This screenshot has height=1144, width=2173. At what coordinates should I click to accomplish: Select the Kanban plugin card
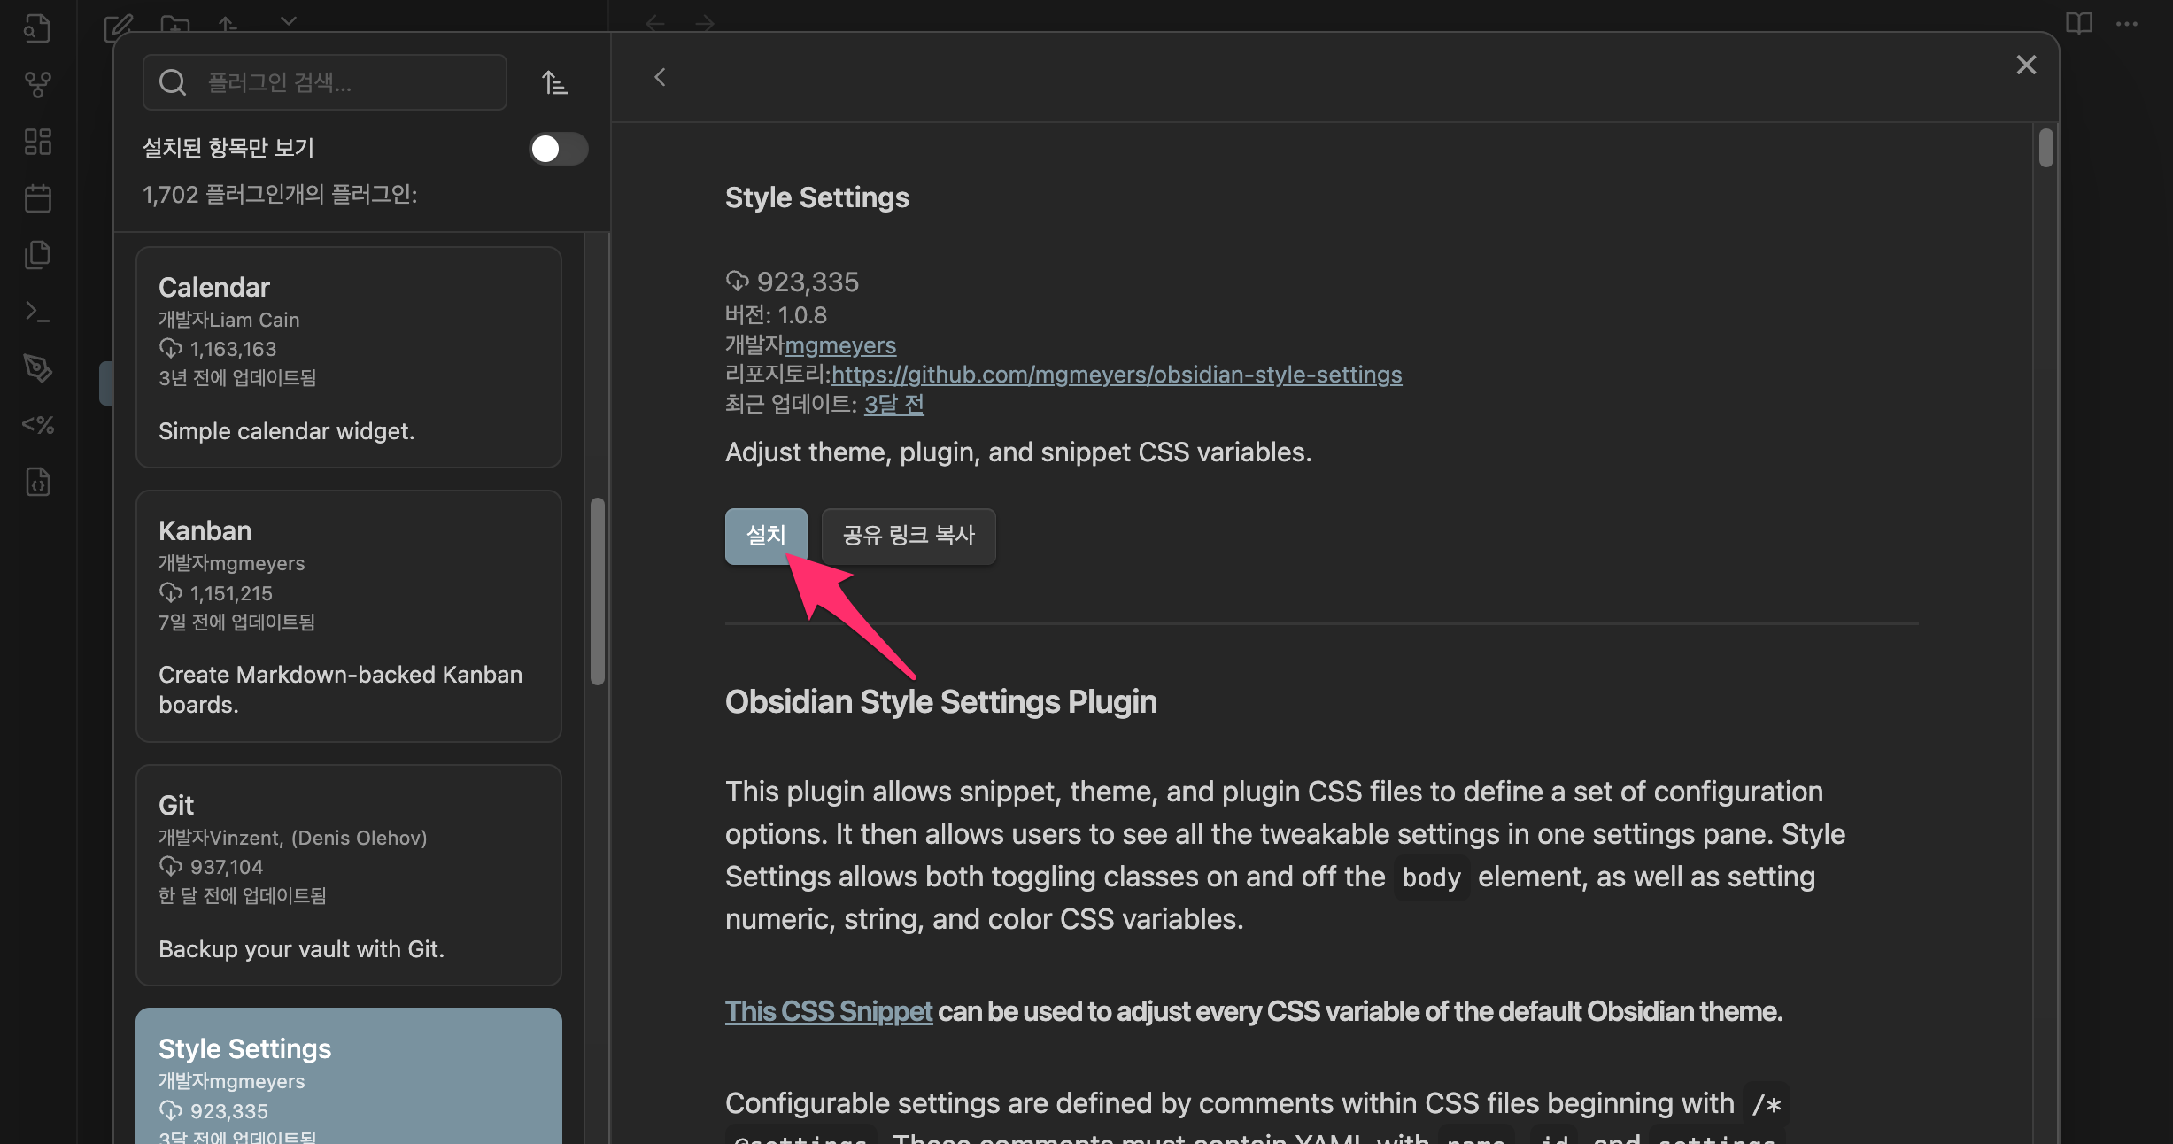tap(349, 616)
